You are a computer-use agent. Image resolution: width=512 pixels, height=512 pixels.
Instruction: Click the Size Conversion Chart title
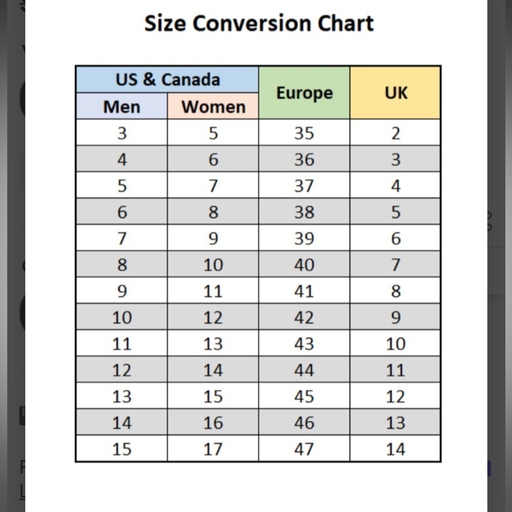(259, 24)
